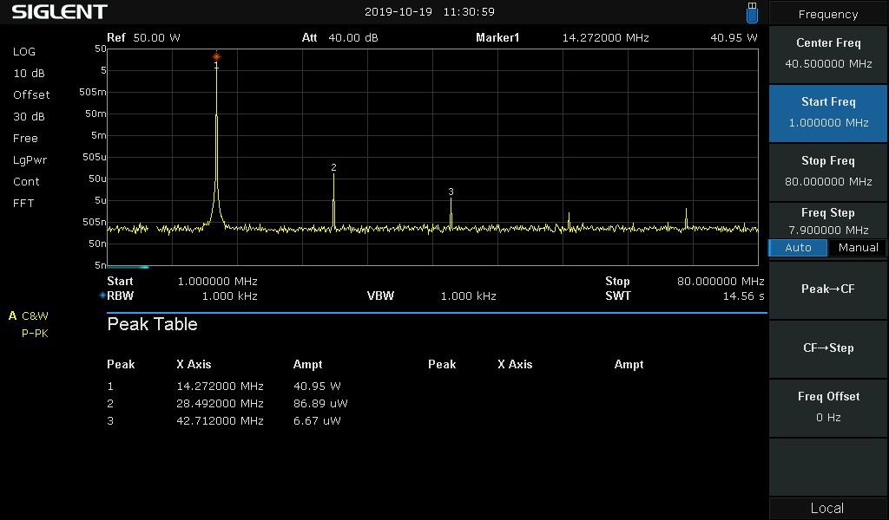Open the Center Freq softkey
The height and width of the screenshot is (520, 889).
(827, 55)
